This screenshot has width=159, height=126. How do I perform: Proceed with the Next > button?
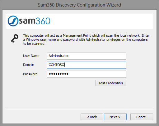(x=115, y=117)
